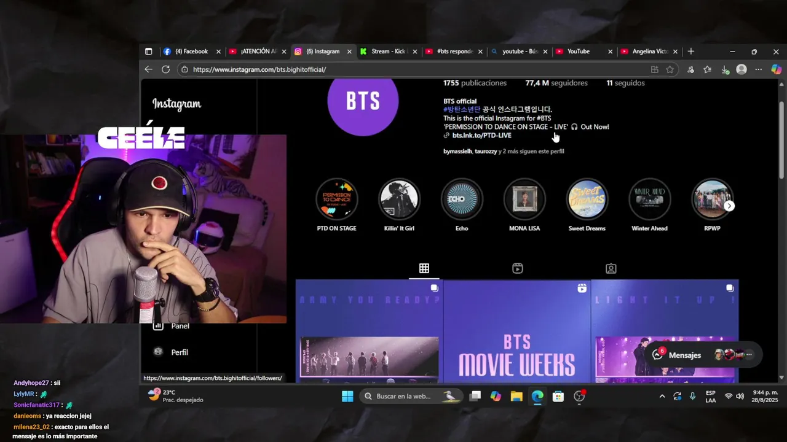Open MONA LISA story highlight
Image resolution: width=787 pixels, height=442 pixels.
(x=524, y=205)
